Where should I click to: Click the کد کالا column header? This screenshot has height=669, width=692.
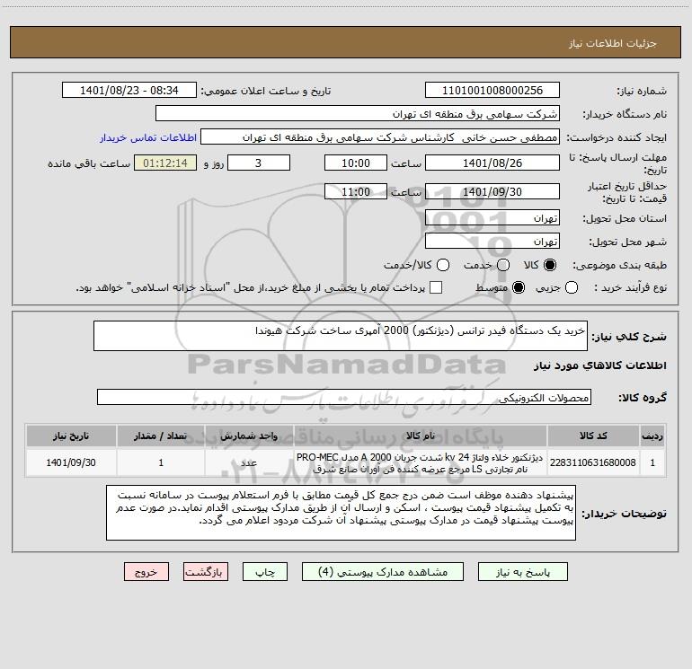593,436
